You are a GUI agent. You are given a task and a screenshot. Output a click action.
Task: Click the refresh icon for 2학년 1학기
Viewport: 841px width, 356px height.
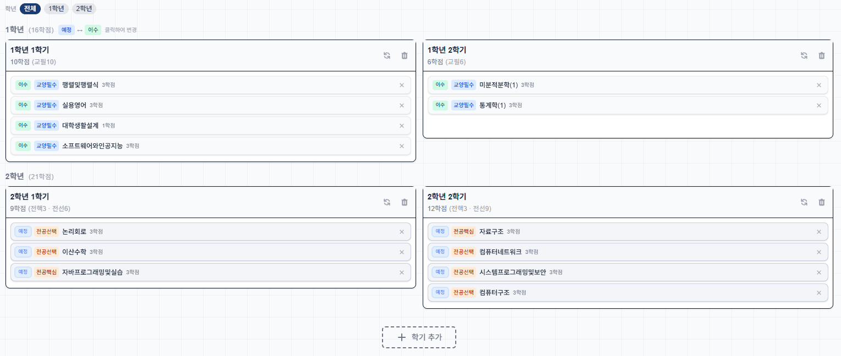(x=387, y=202)
